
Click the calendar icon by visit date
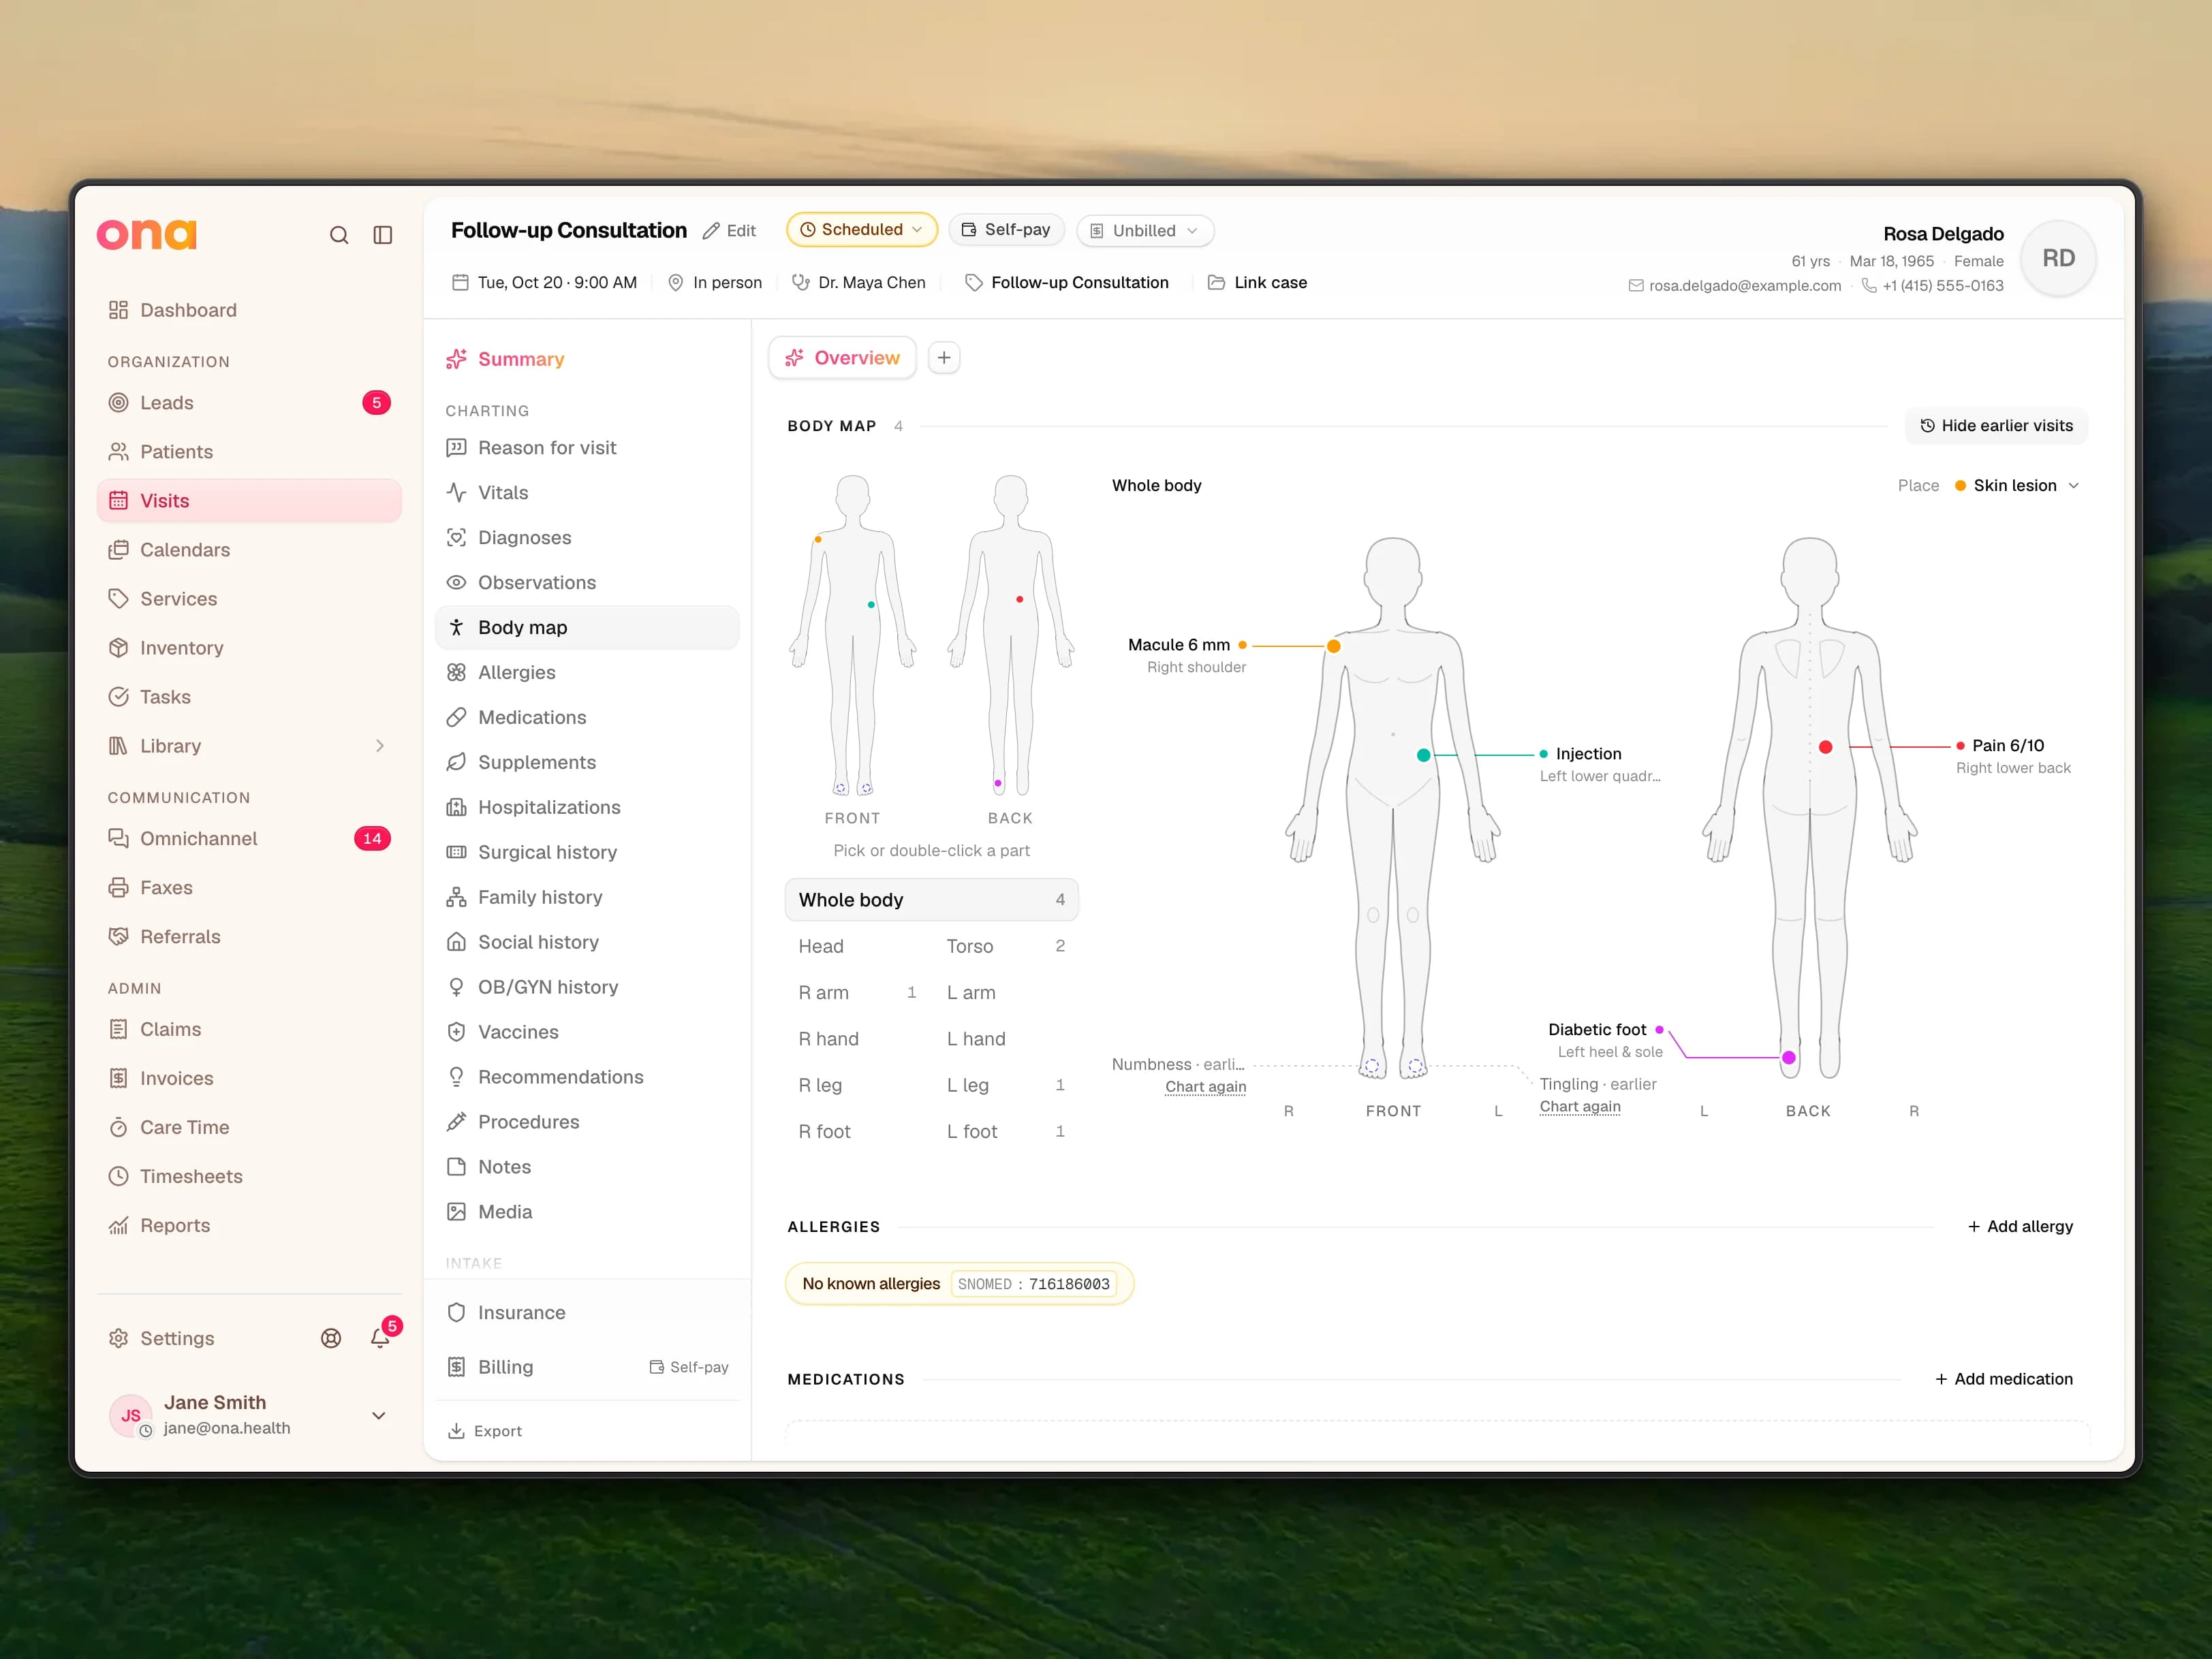tap(460, 283)
